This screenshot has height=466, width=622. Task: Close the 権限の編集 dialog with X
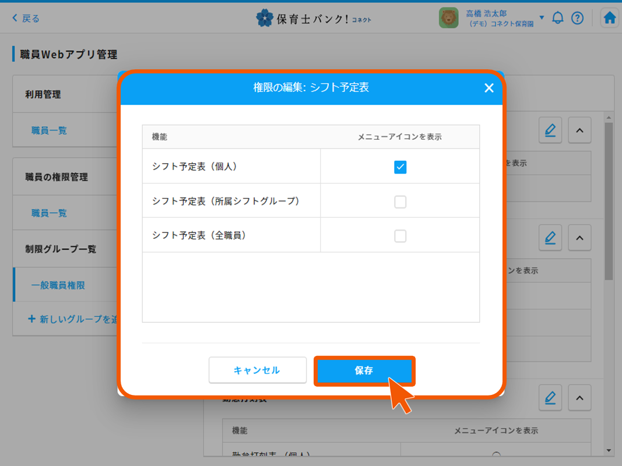(489, 88)
